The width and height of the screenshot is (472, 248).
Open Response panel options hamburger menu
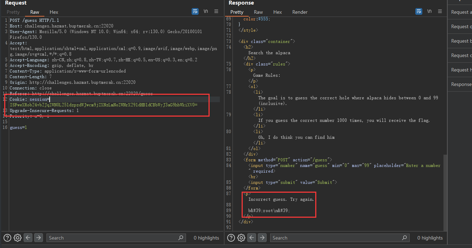[x=440, y=11]
